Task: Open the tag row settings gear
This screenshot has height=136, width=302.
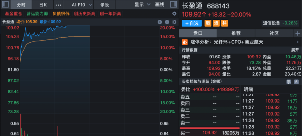Action: pyautogui.click(x=174, y=13)
